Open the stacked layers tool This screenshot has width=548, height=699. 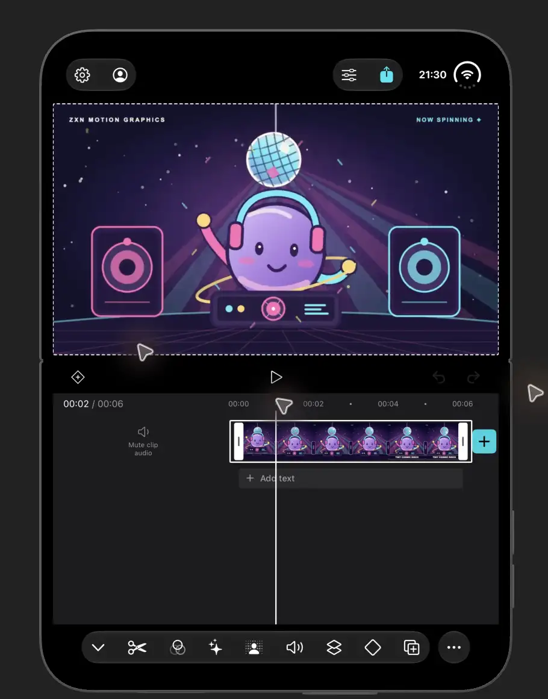pos(334,647)
